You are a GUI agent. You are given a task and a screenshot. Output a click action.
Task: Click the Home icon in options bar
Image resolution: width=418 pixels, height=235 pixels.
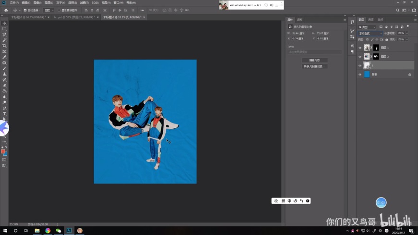pos(6,10)
